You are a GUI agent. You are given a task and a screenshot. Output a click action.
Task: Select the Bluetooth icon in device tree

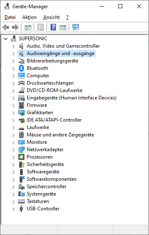point(21,68)
